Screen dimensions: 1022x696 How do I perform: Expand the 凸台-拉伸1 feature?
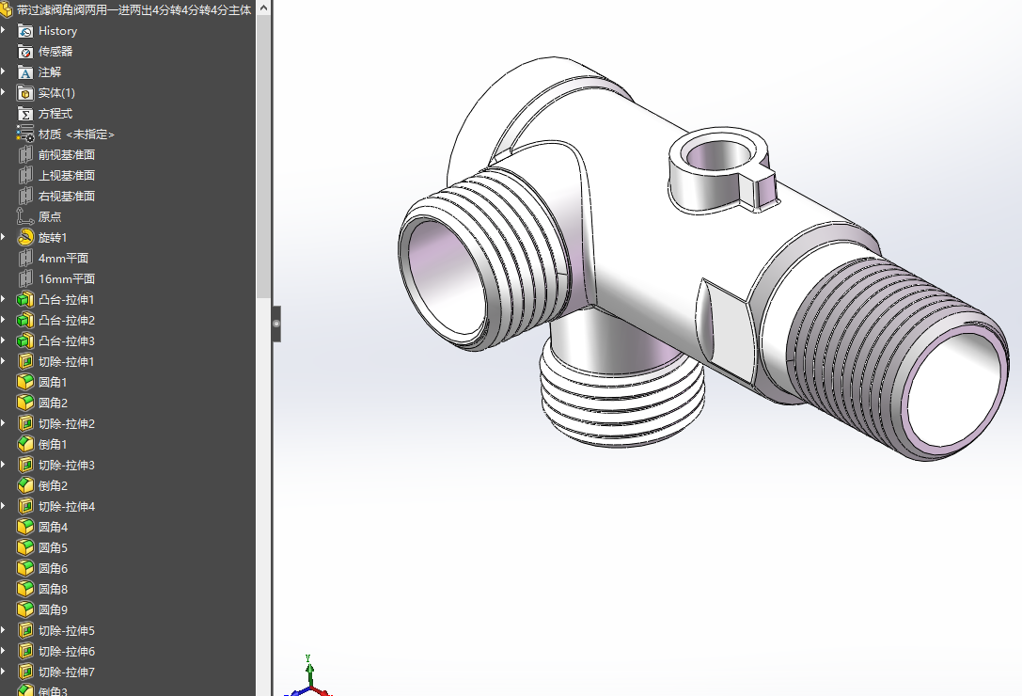coord(3,300)
